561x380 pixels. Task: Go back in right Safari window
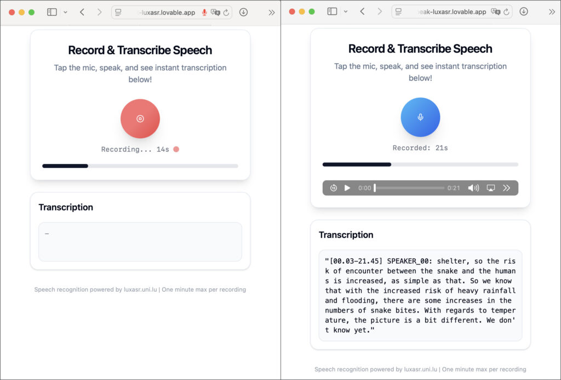pos(362,12)
